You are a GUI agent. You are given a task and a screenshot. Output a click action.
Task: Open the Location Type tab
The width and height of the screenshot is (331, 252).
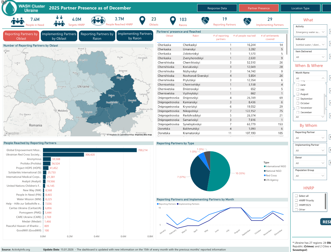(300, 8)
